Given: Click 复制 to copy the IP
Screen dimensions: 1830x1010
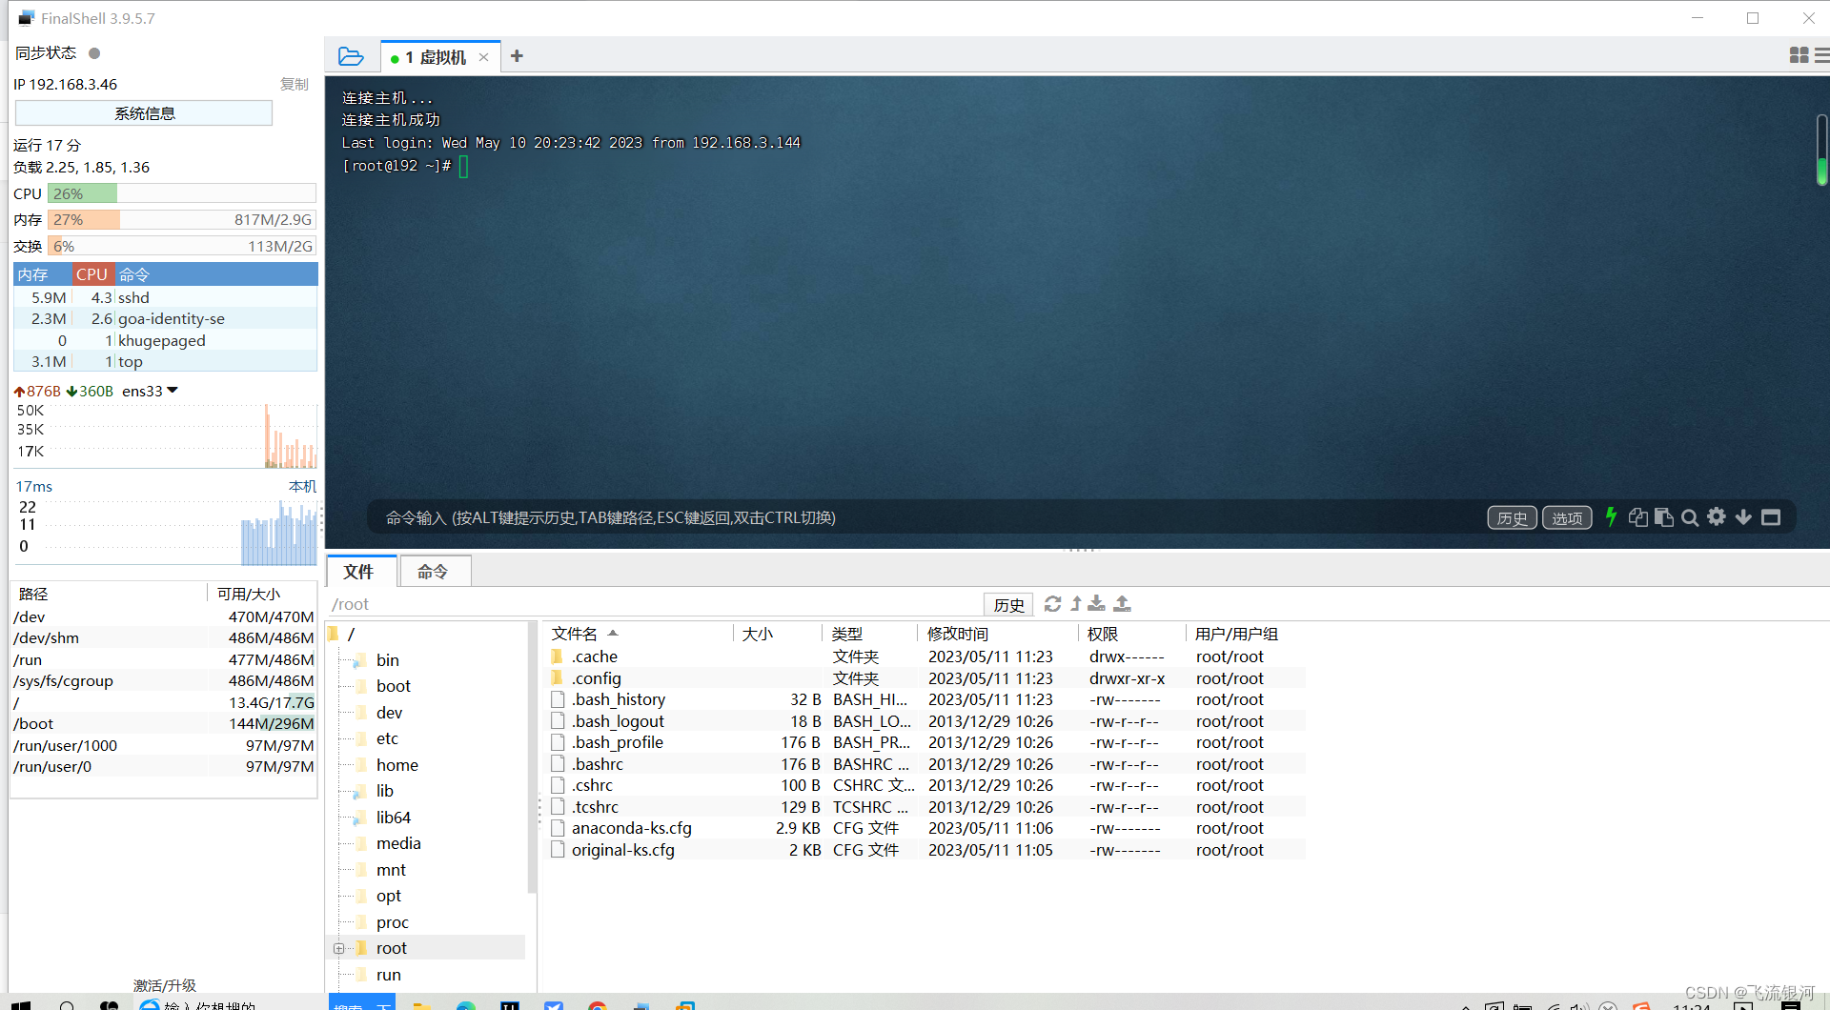Looking at the screenshot, I should click(294, 84).
